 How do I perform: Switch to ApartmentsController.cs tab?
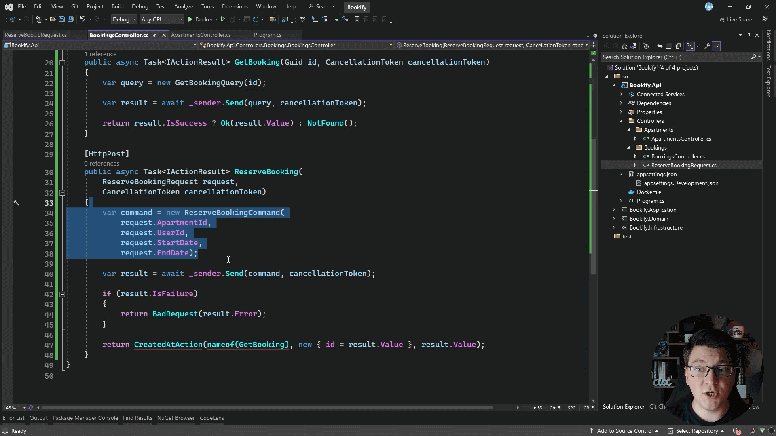[x=201, y=35]
